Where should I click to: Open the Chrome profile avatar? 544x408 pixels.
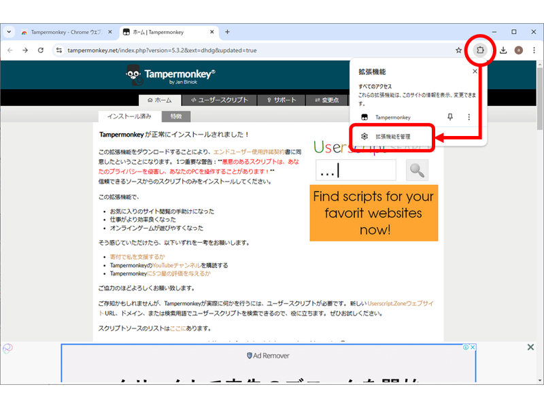519,50
